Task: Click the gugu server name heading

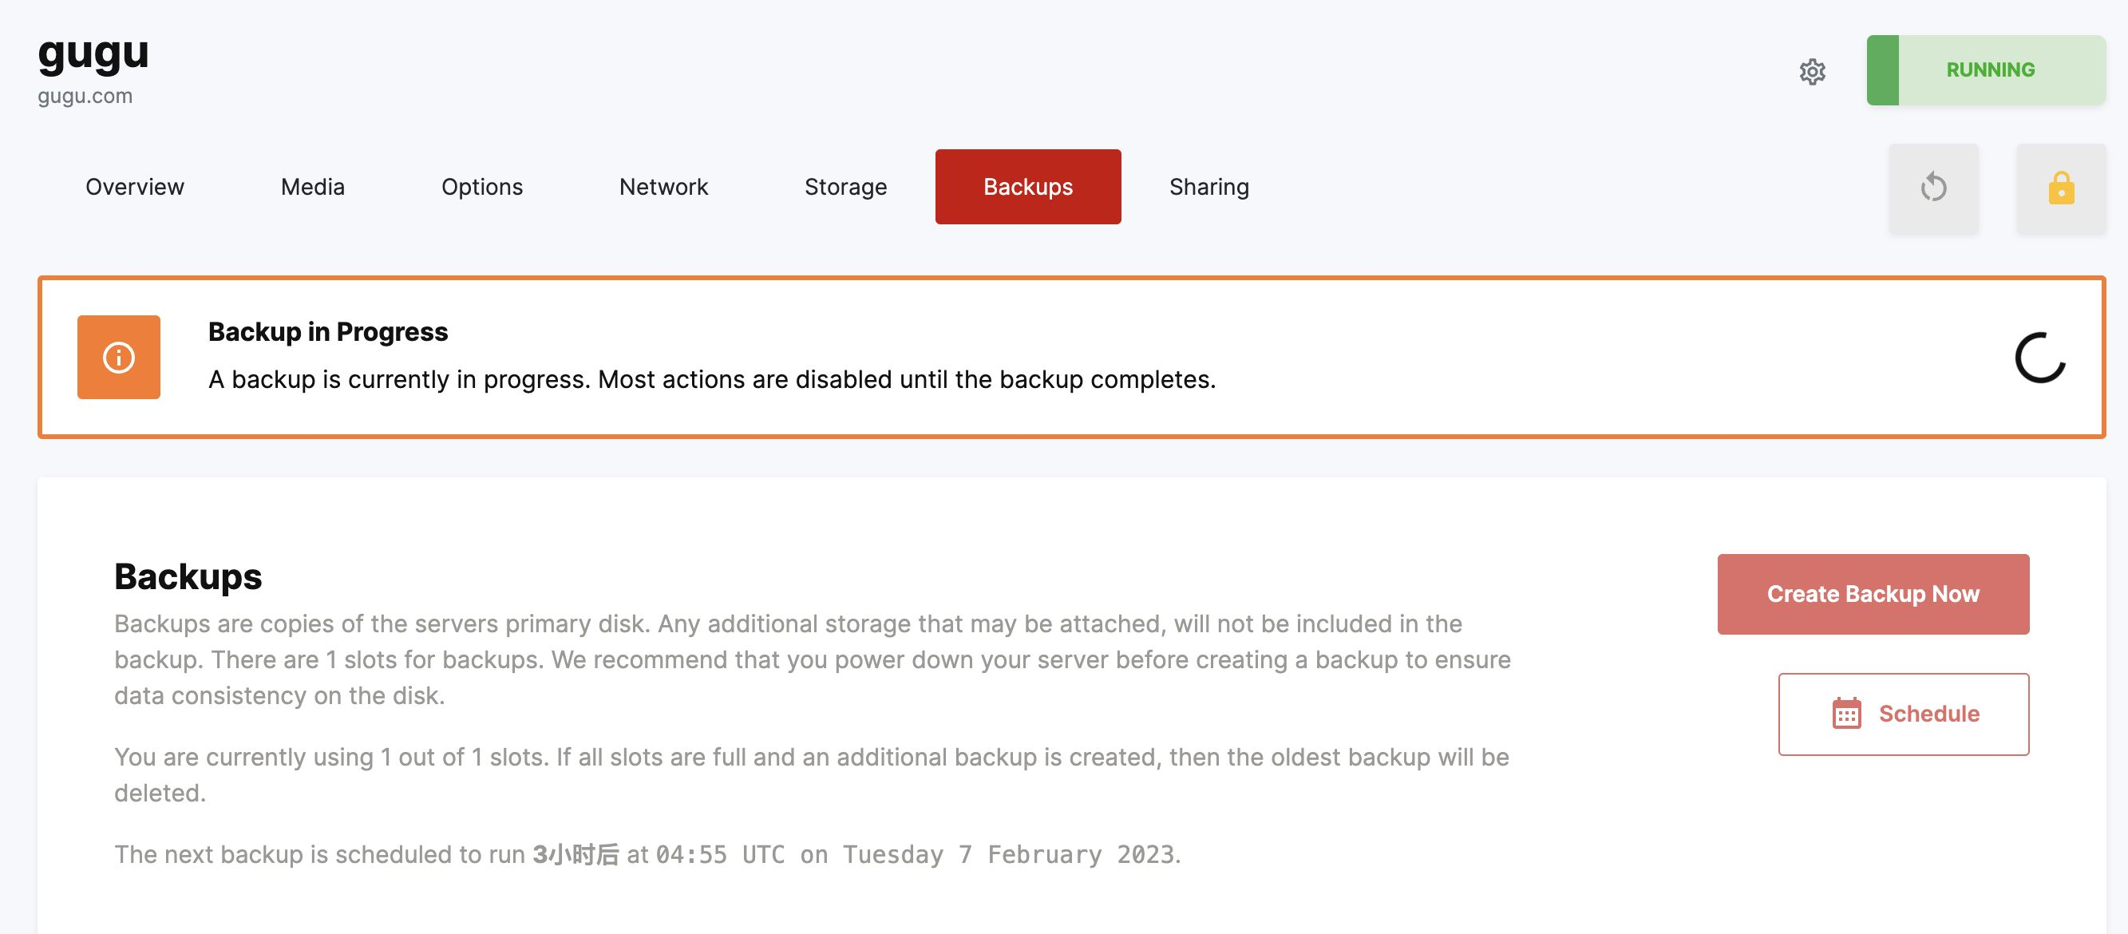Action: click(93, 53)
